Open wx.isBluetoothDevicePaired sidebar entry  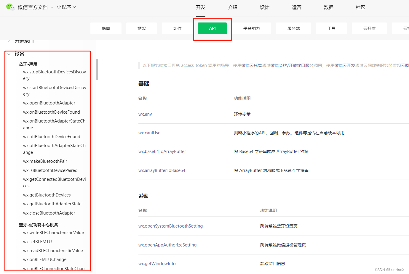pos(50,170)
